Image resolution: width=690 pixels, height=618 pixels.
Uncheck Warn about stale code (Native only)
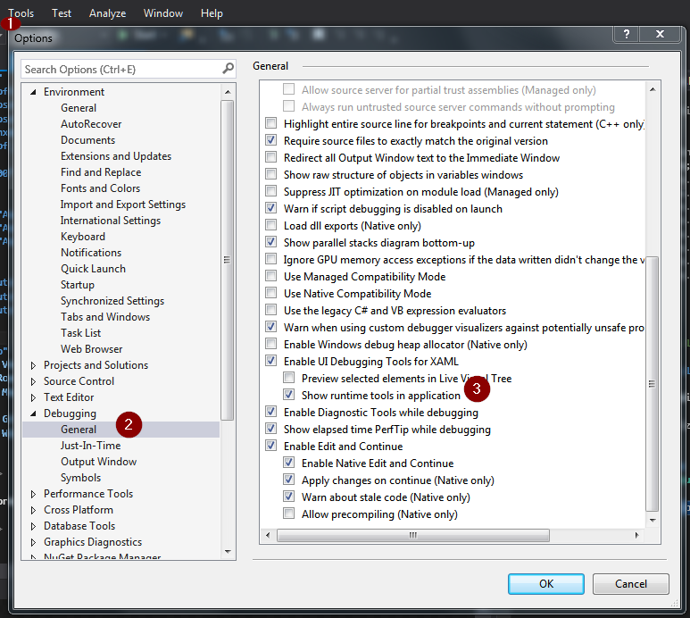click(x=288, y=497)
